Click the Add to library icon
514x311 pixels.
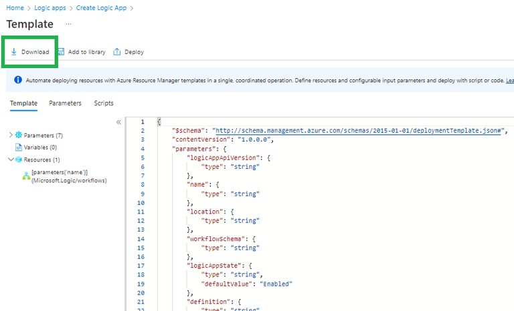click(61, 51)
